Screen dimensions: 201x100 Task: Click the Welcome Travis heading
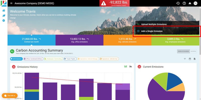(x=23, y=11)
